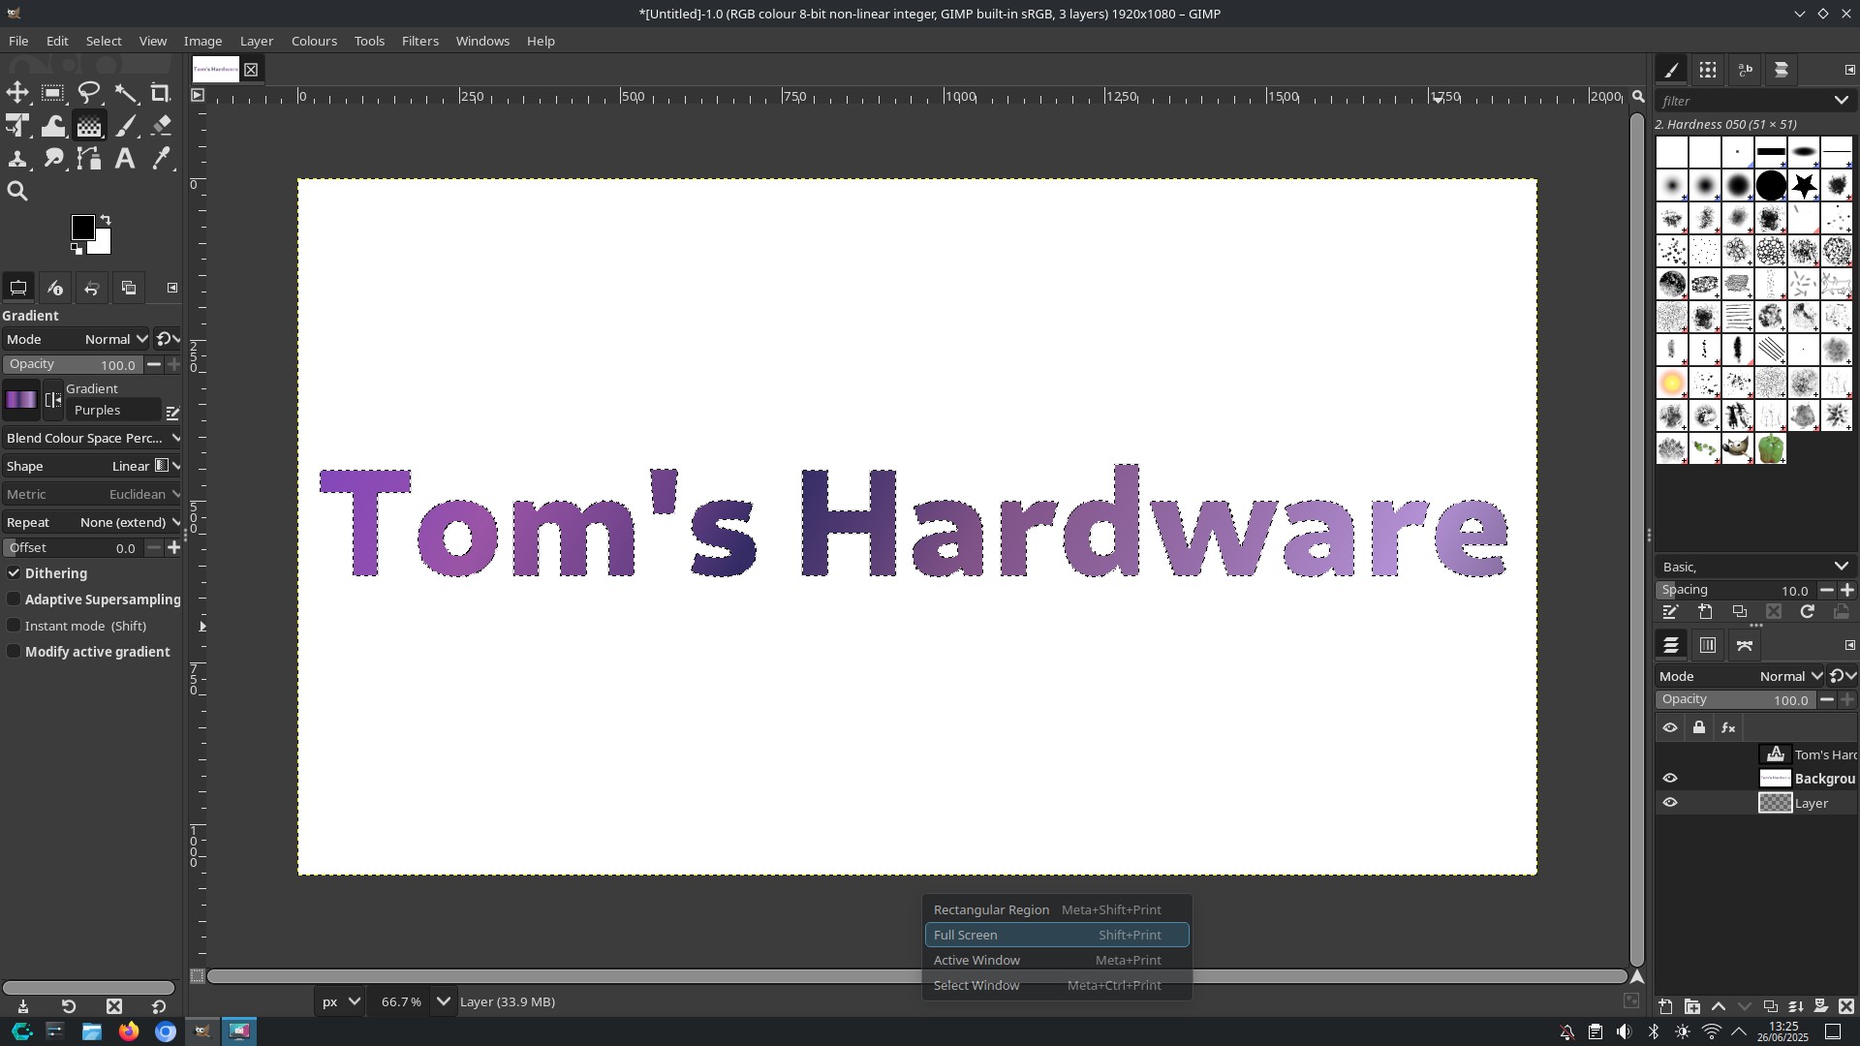
Task: Hide the Background layer eye icon
Action: tap(1670, 779)
